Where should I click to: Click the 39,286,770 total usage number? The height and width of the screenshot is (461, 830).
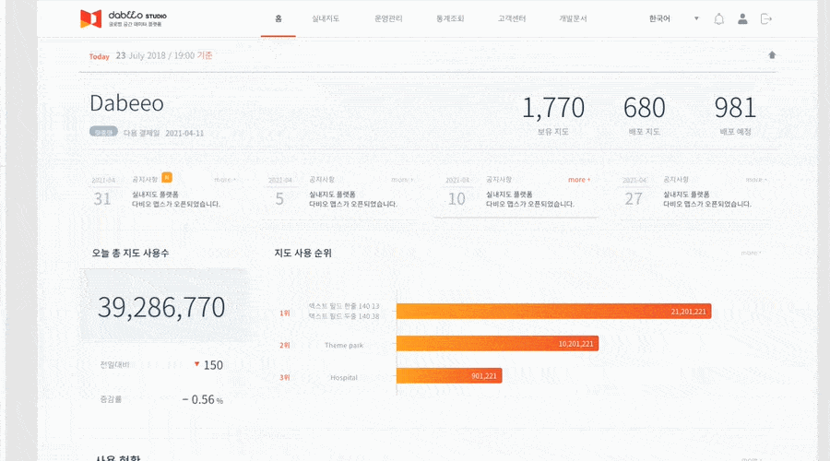(161, 308)
